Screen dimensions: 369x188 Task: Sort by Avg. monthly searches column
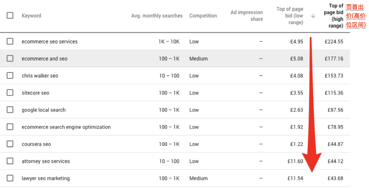pyautogui.click(x=157, y=16)
